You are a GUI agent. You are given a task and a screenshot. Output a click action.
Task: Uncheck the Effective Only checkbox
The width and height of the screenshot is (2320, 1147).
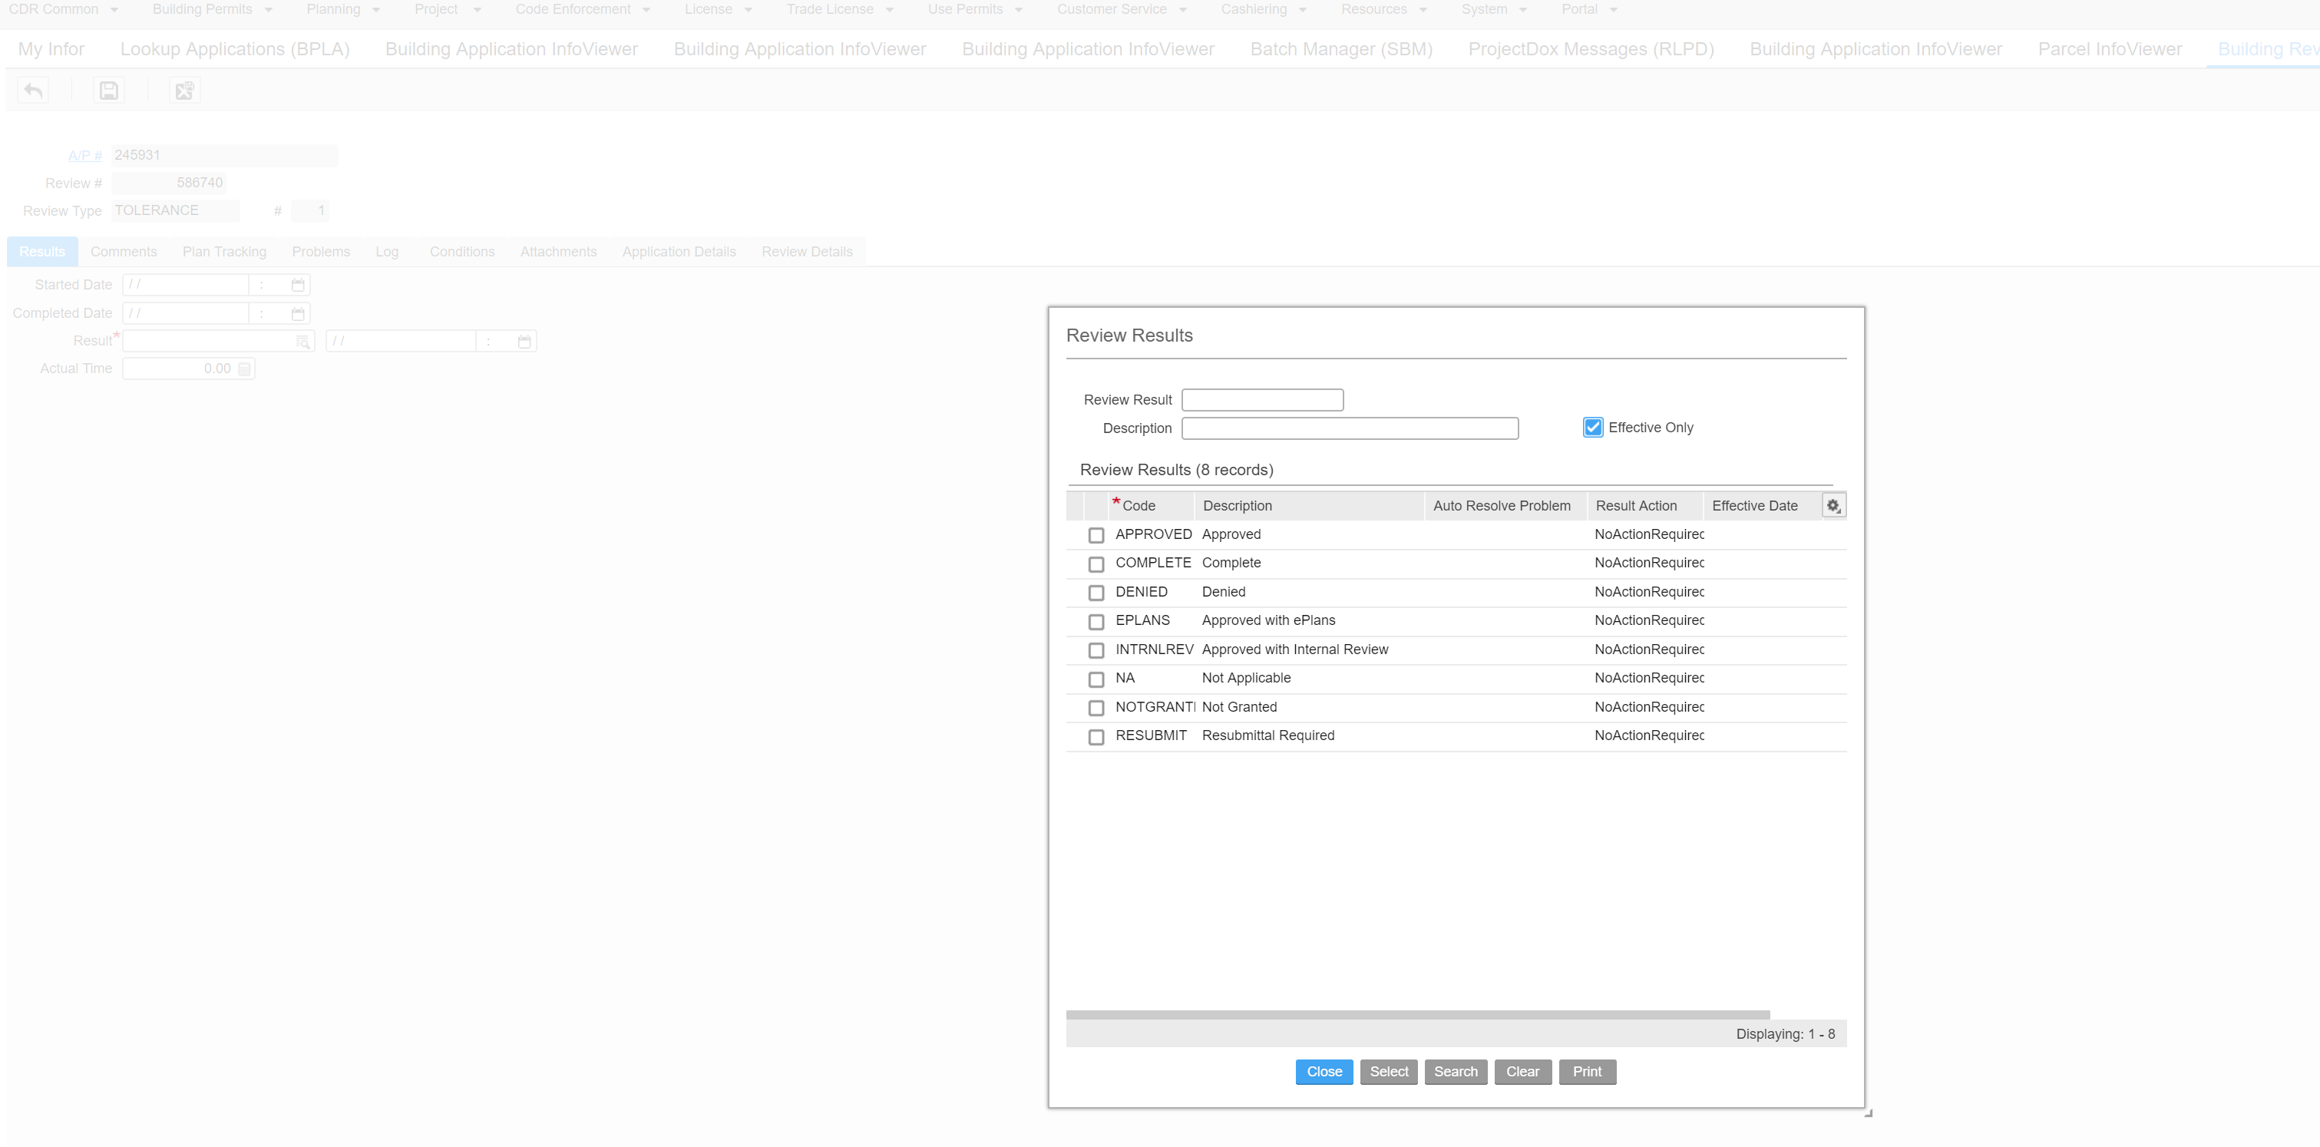click(1592, 428)
